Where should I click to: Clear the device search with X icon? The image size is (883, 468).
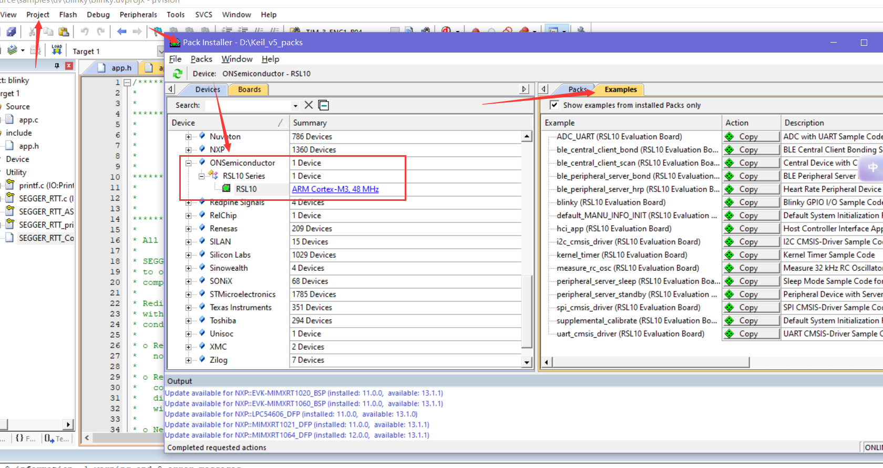pos(309,105)
